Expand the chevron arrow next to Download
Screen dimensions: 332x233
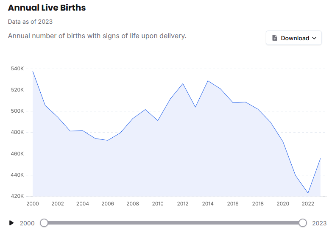pos(314,38)
